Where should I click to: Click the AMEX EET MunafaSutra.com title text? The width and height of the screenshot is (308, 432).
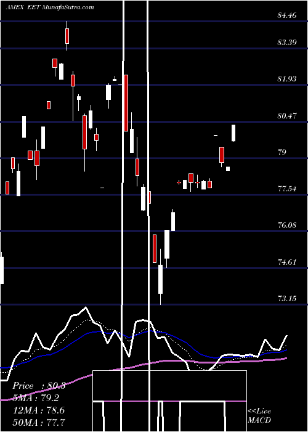tap(50, 7)
